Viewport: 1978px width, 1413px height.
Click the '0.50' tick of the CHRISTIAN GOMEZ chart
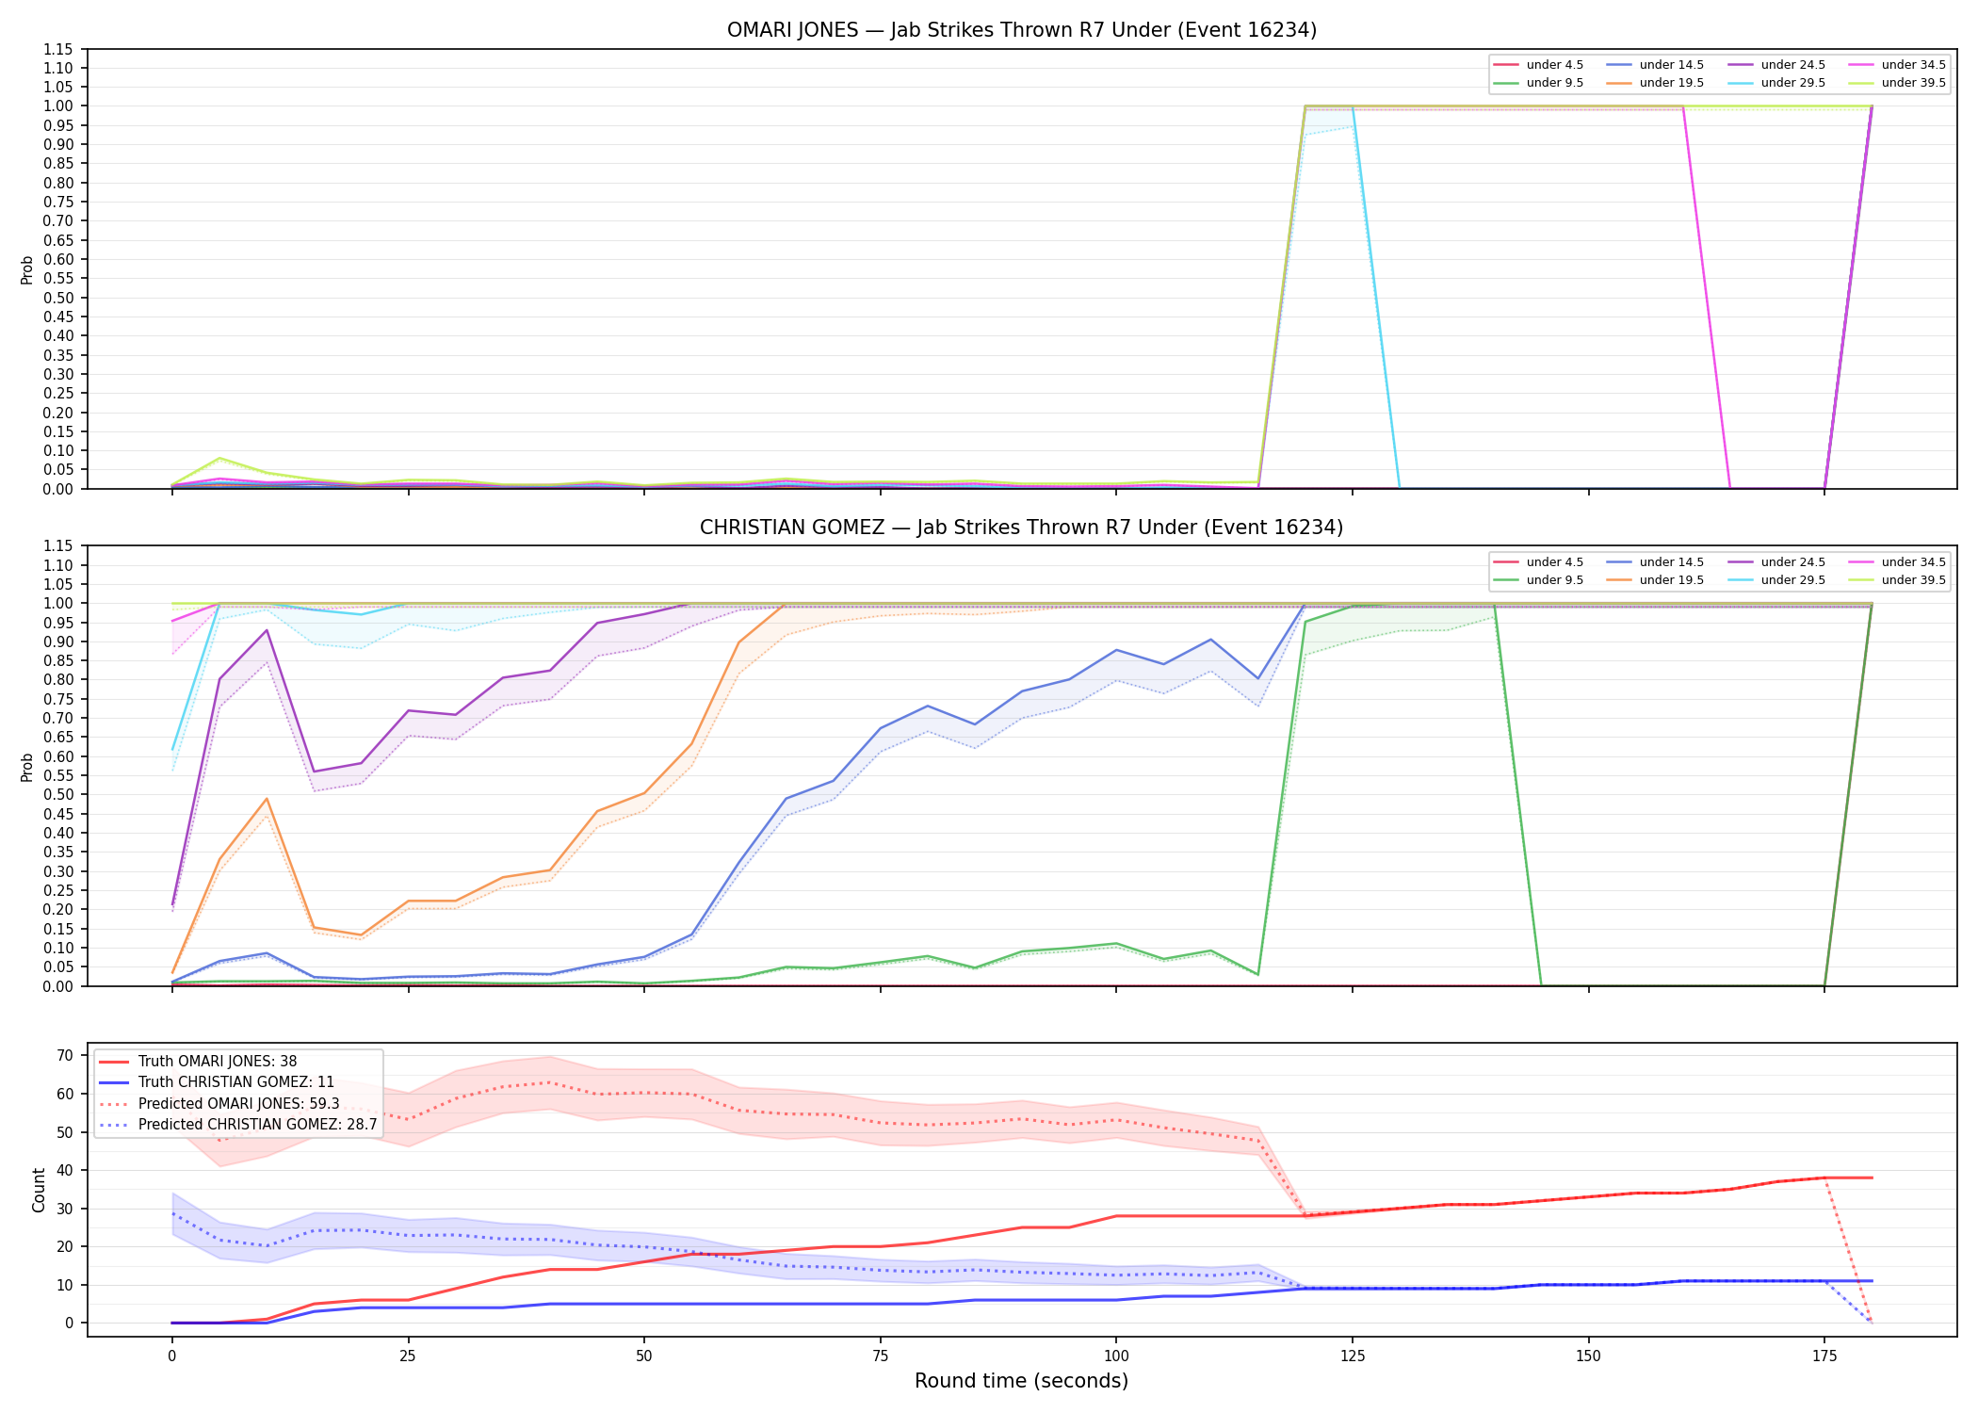57,795
